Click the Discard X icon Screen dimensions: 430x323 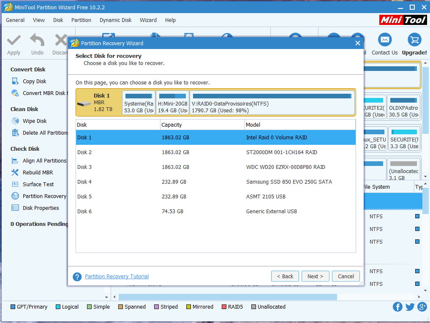point(61,40)
